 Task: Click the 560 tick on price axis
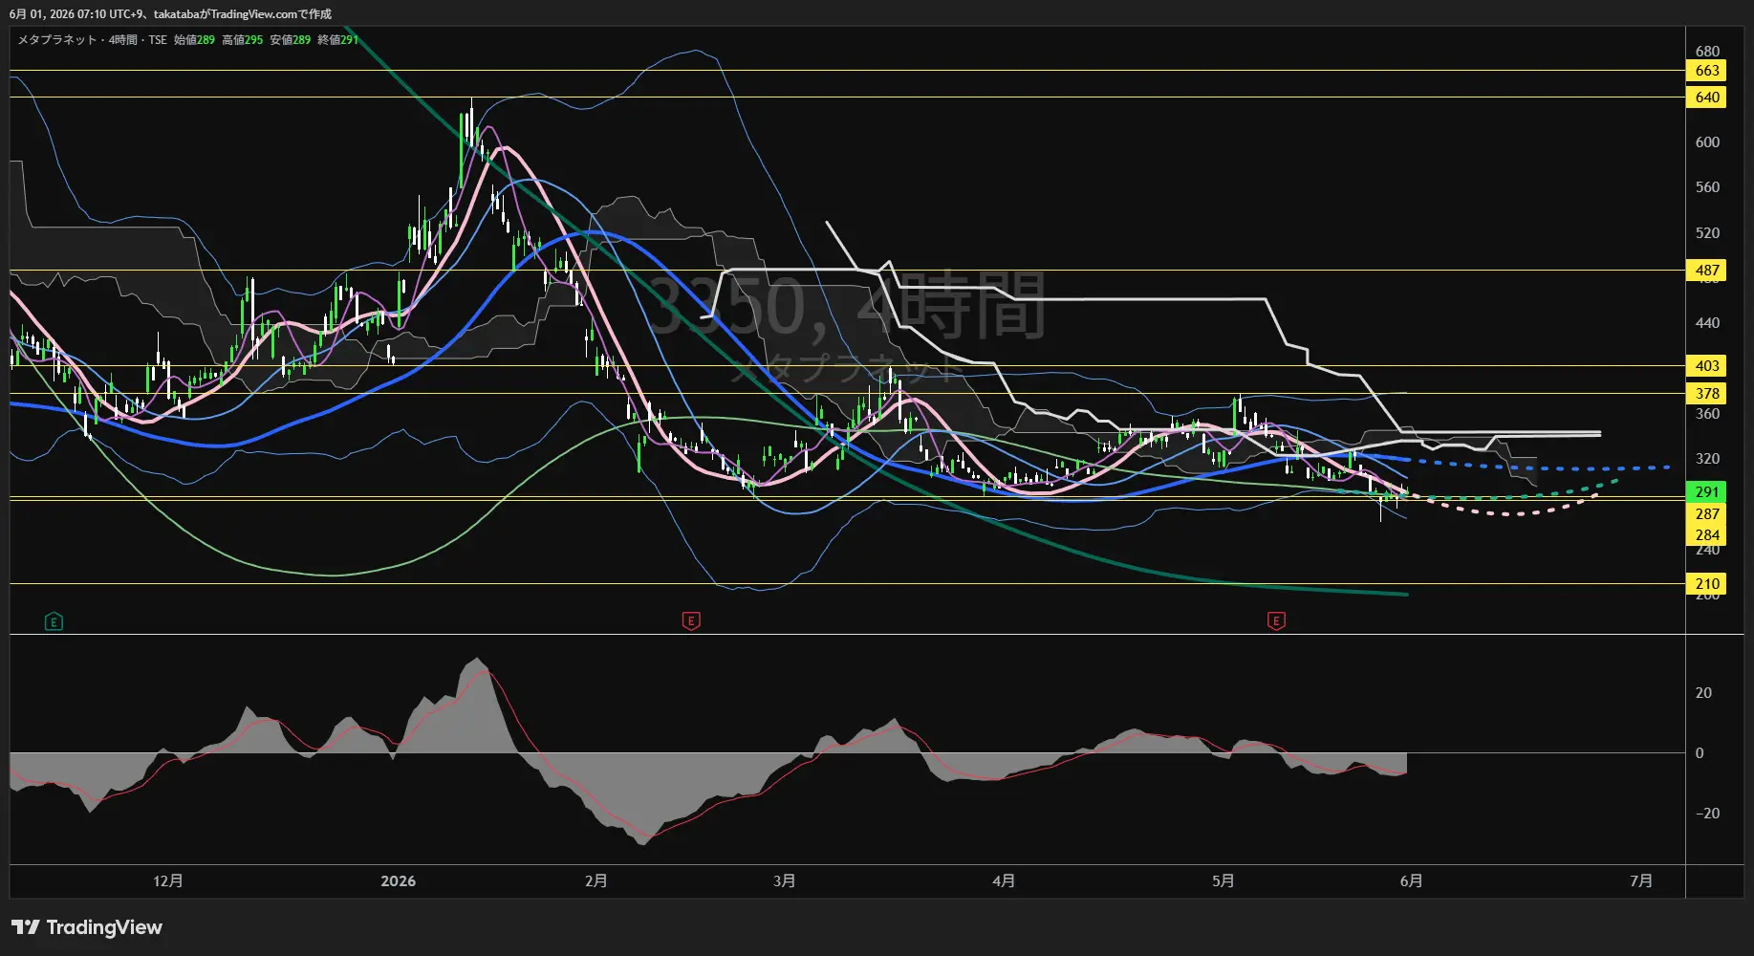(x=1707, y=187)
